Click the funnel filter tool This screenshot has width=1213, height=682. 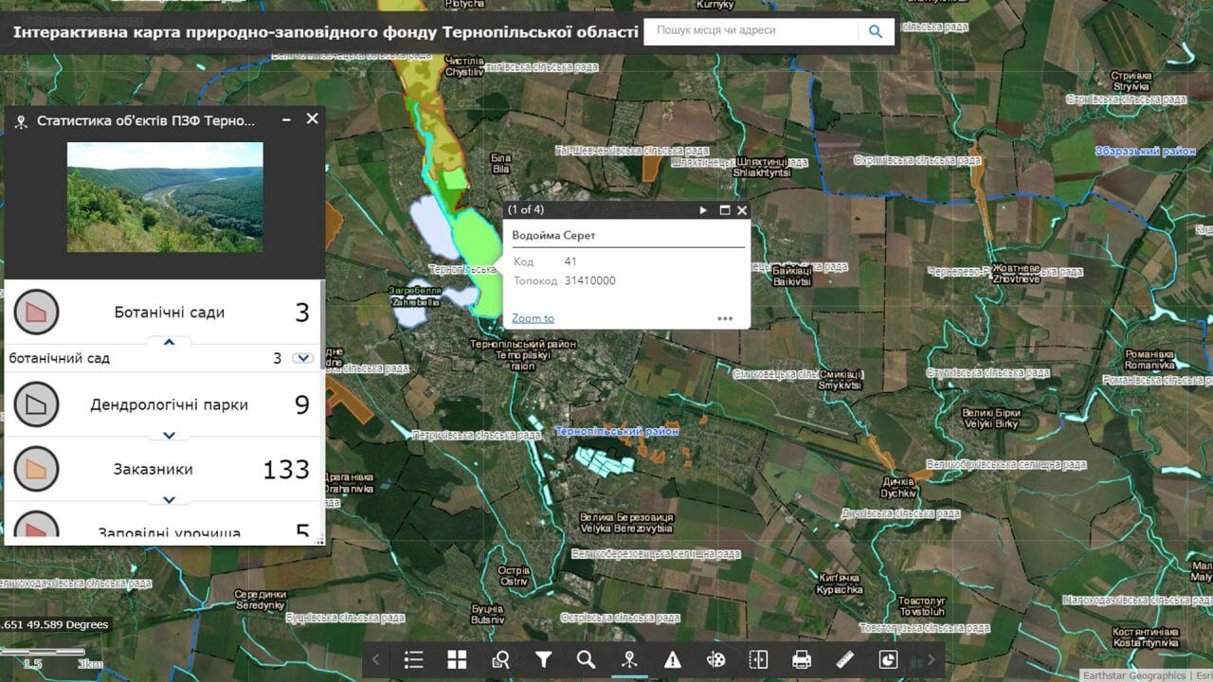(543, 660)
